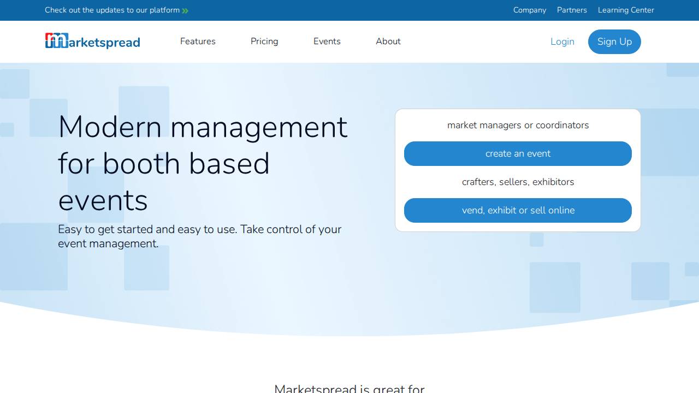Image resolution: width=699 pixels, height=393 pixels.
Task: Click the market managers or coordinators label
Action: click(x=518, y=125)
